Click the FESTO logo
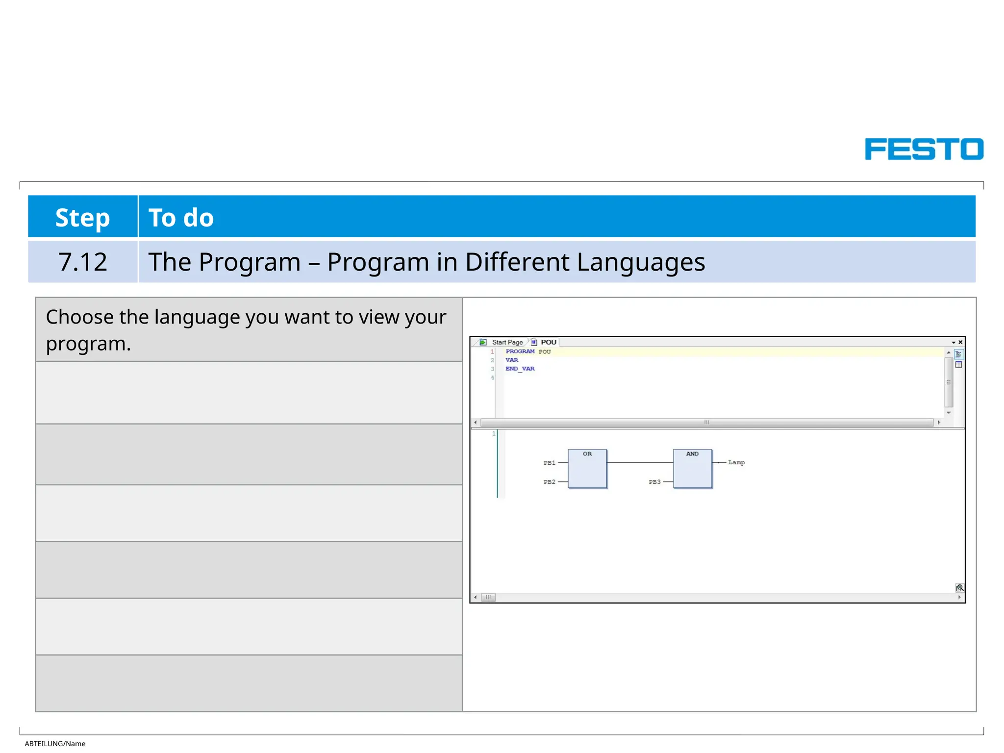Viewport: 1004px width, 753px height. [x=924, y=149]
